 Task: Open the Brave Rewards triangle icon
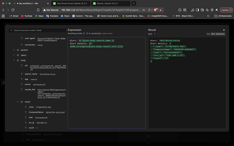160,10
